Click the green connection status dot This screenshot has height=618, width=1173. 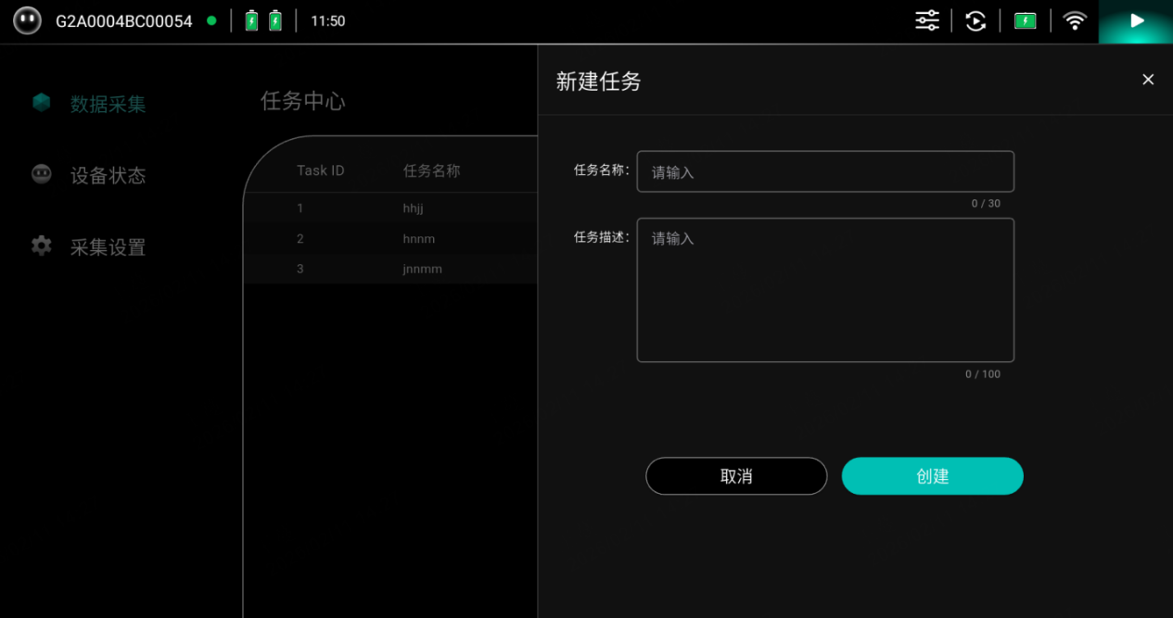coord(212,20)
